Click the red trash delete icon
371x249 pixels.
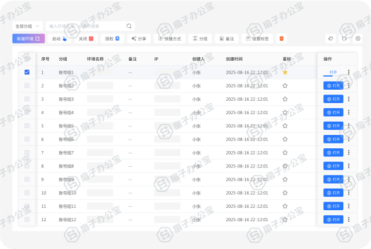pos(282,39)
